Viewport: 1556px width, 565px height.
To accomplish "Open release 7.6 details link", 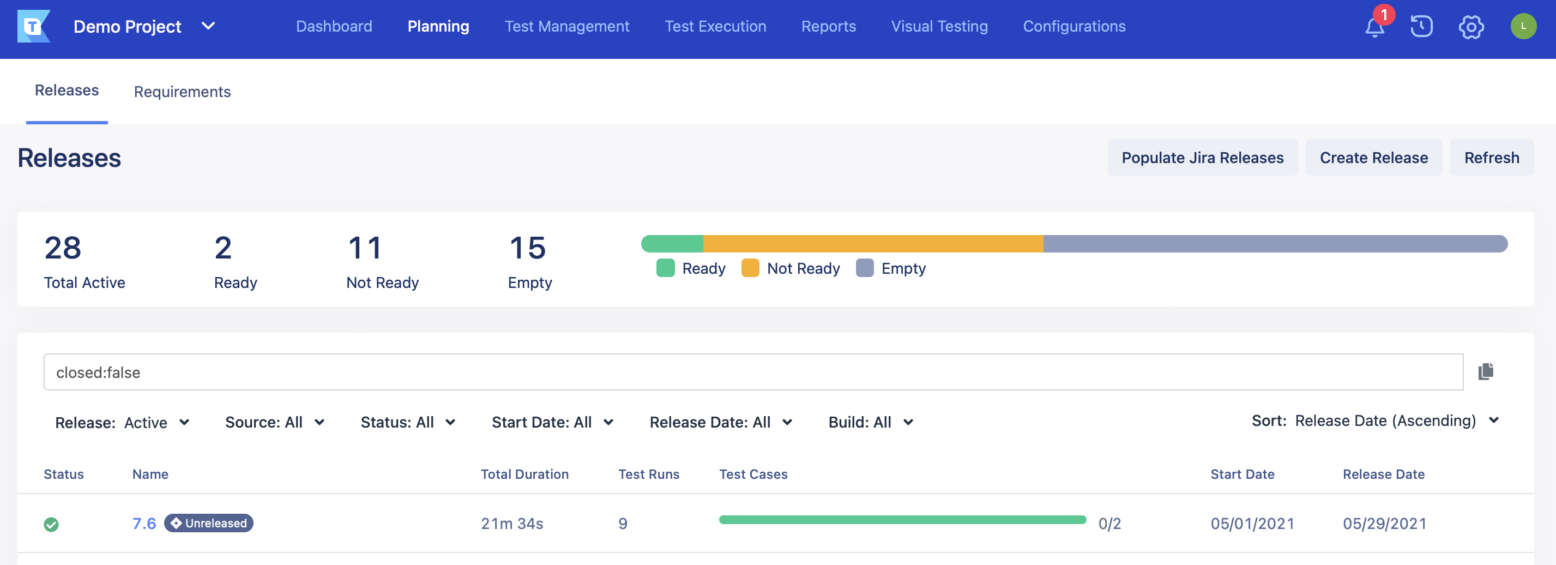I will pos(144,524).
